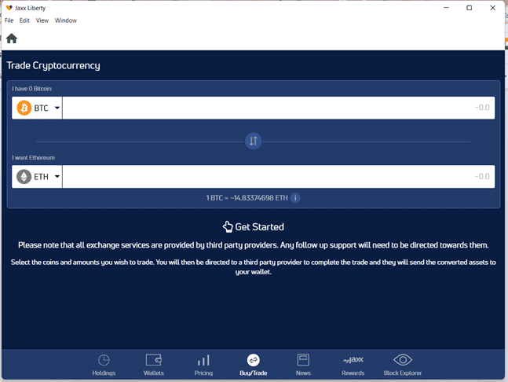Click the Bitcoin coin logo

point(24,108)
